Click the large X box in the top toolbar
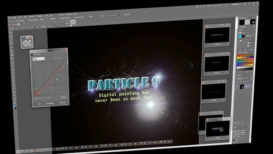The width and height of the screenshot is (273, 154). coord(73,22)
